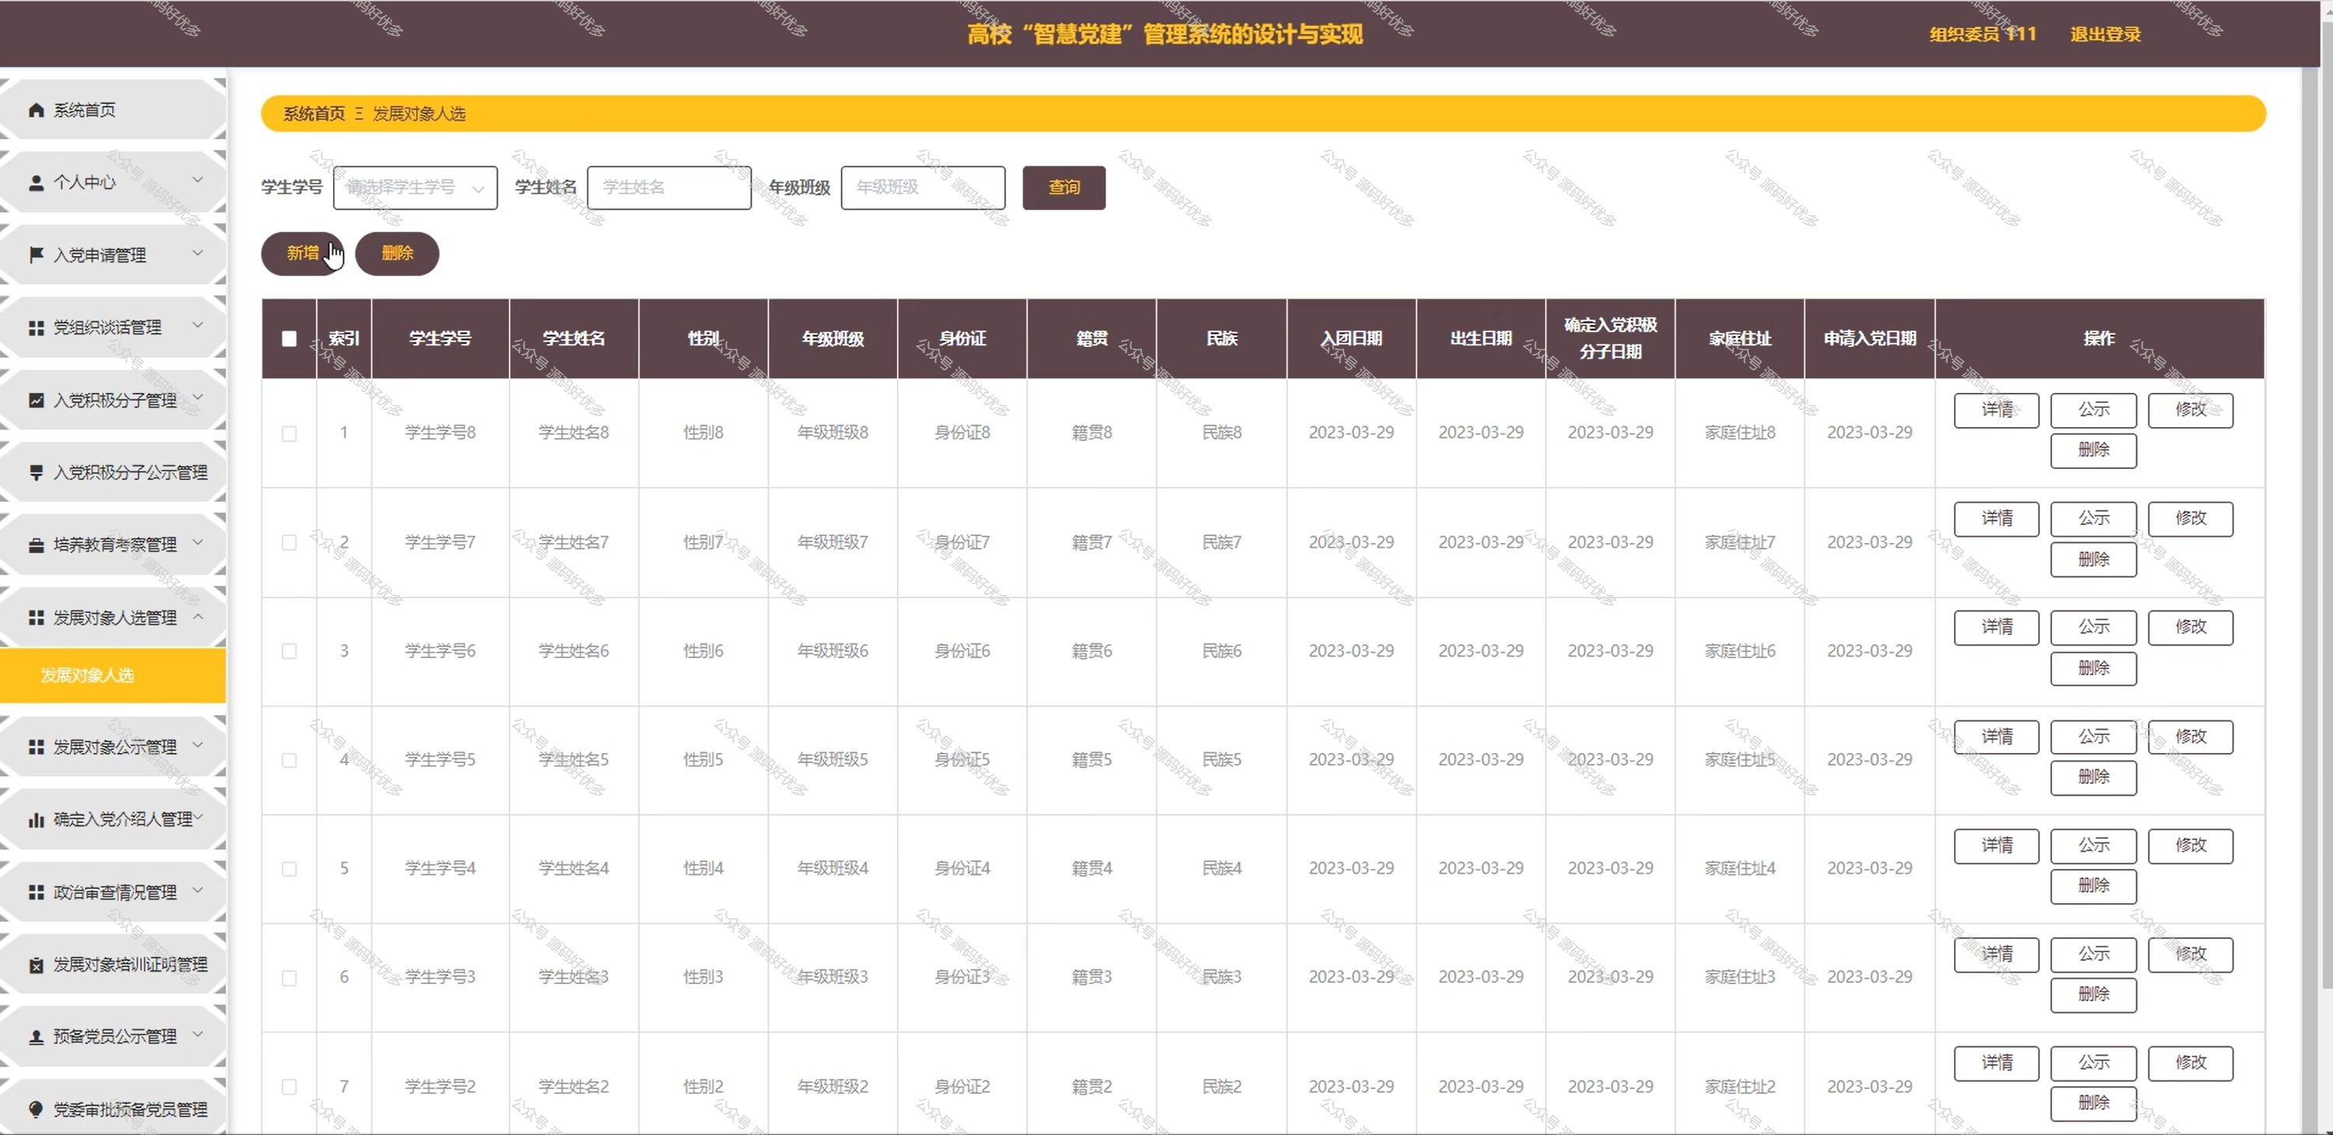Click the 退出登录 logout link
The height and width of the screenshot is (1135, 2333).
(2105, 34)
